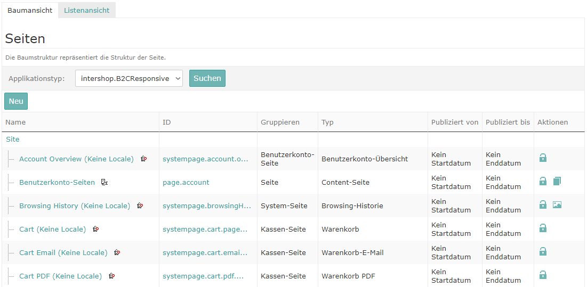Click the page icon next to Benutzerkonto-Seiten
The height and width of the screenshot is (287, 587).
click(x=104, y=182)
